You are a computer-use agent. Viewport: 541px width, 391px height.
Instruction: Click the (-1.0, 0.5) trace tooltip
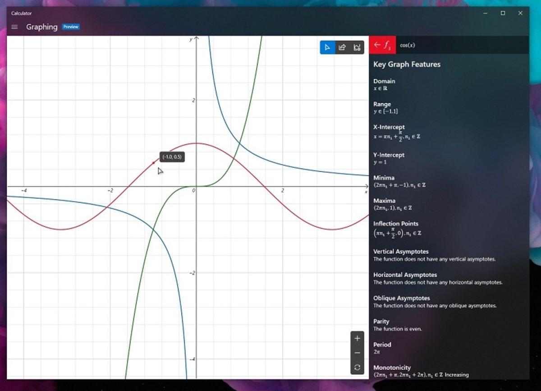click(172, 156)
